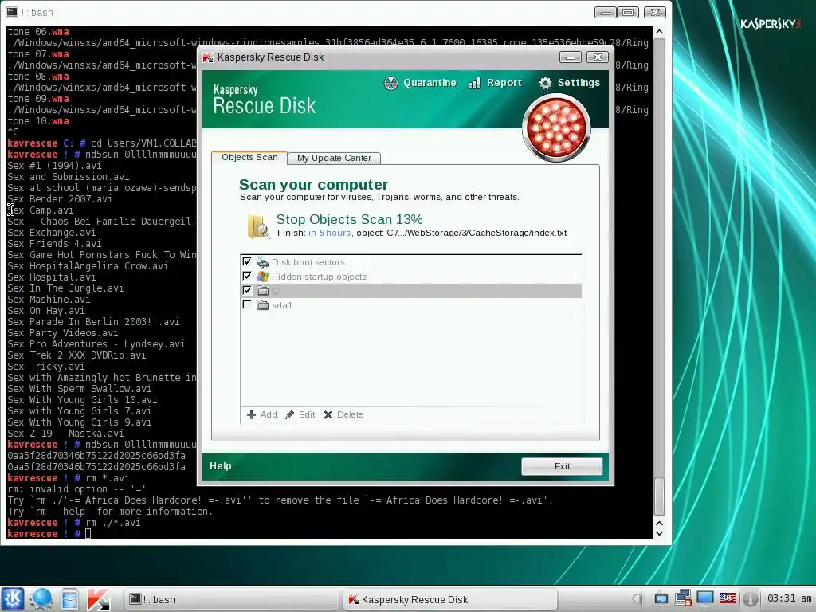Switch keyboard layout via US flag icon
Viewport: 816px width, 612px height.
pos(728,598)
